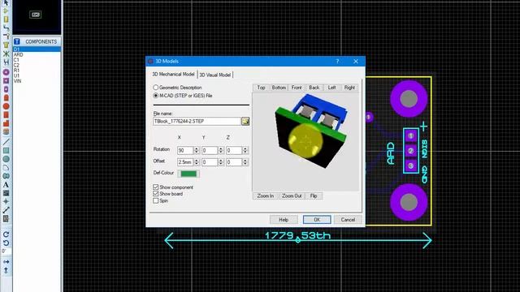
Task: Pick the 2D graphics symbol tool
Action: click(x=6, y=193)
